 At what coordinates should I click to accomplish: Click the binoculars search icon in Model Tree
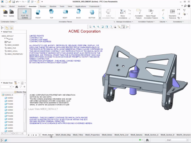(17, 87)
